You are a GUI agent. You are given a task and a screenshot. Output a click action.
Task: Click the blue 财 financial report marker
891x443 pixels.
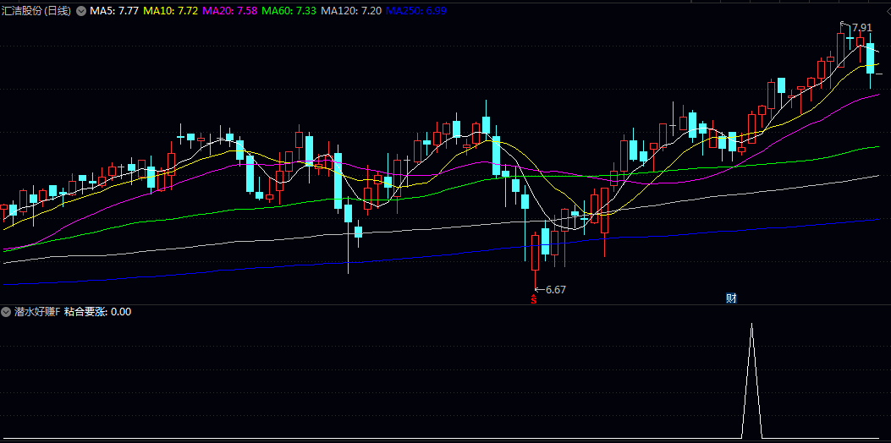(731, 298)
